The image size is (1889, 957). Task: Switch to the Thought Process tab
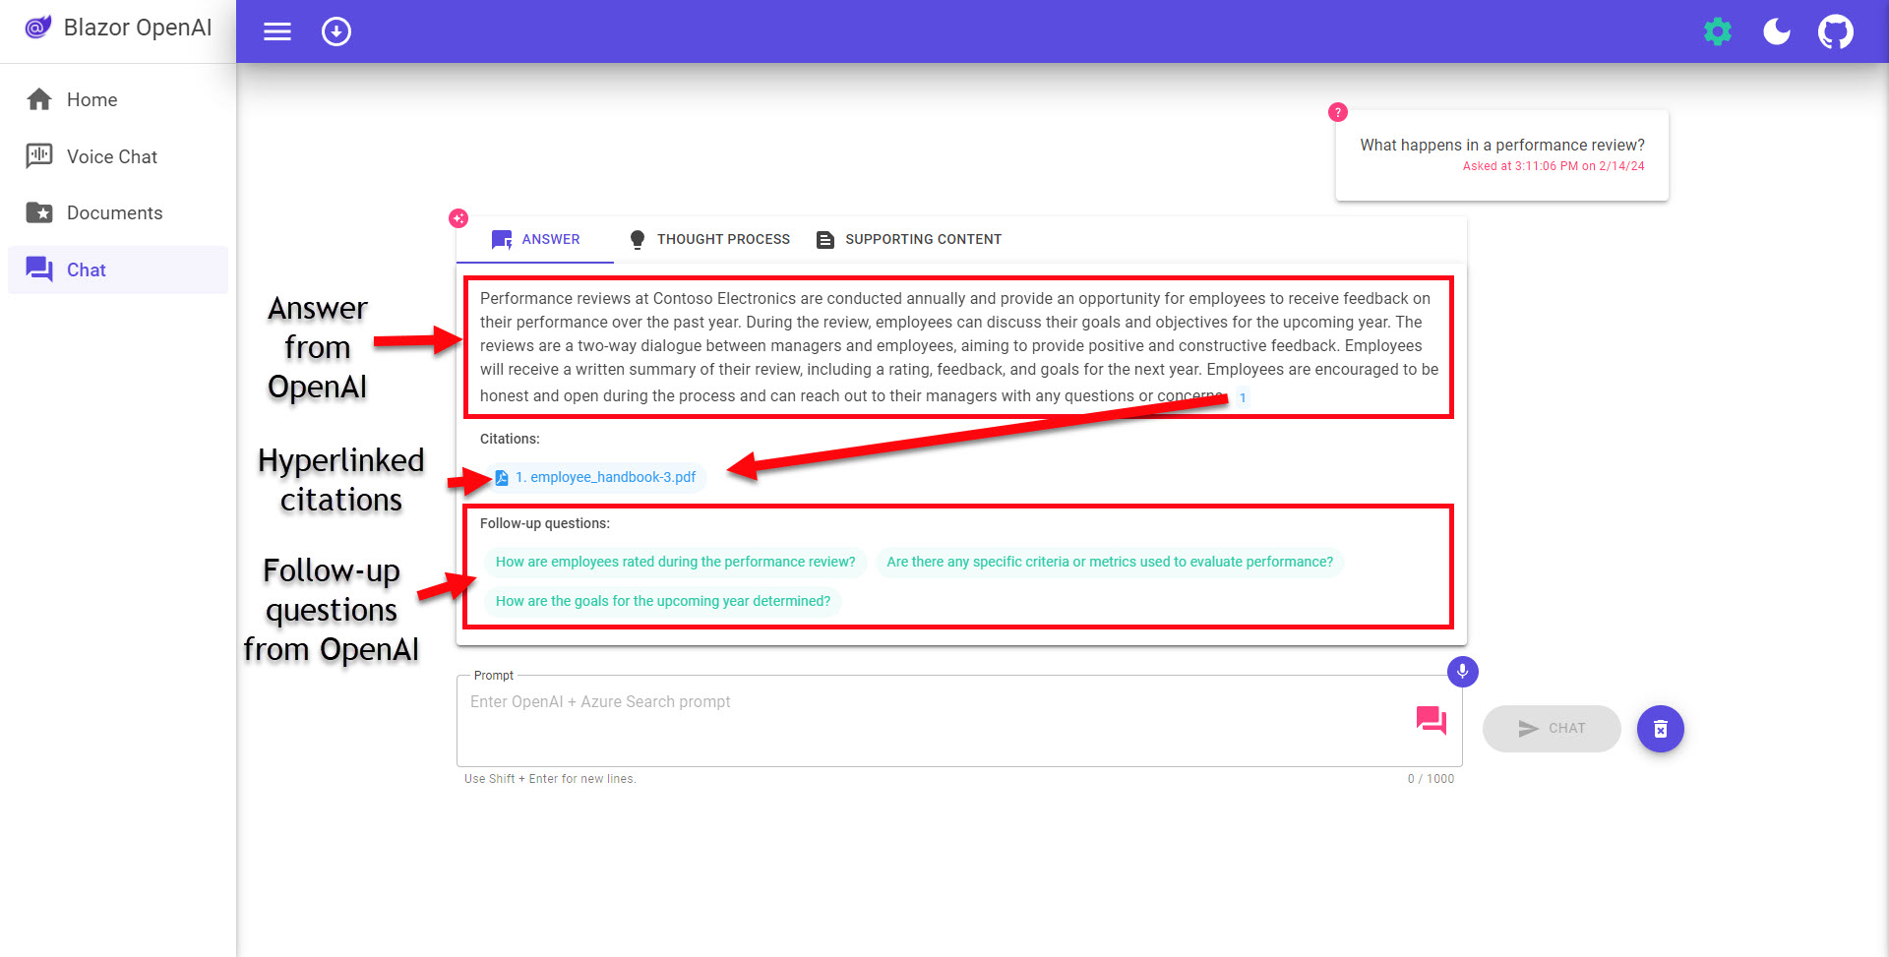tap(709, 239)
